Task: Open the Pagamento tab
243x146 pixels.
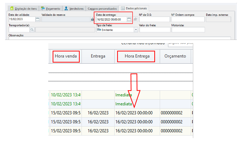Action: (51, 9)
